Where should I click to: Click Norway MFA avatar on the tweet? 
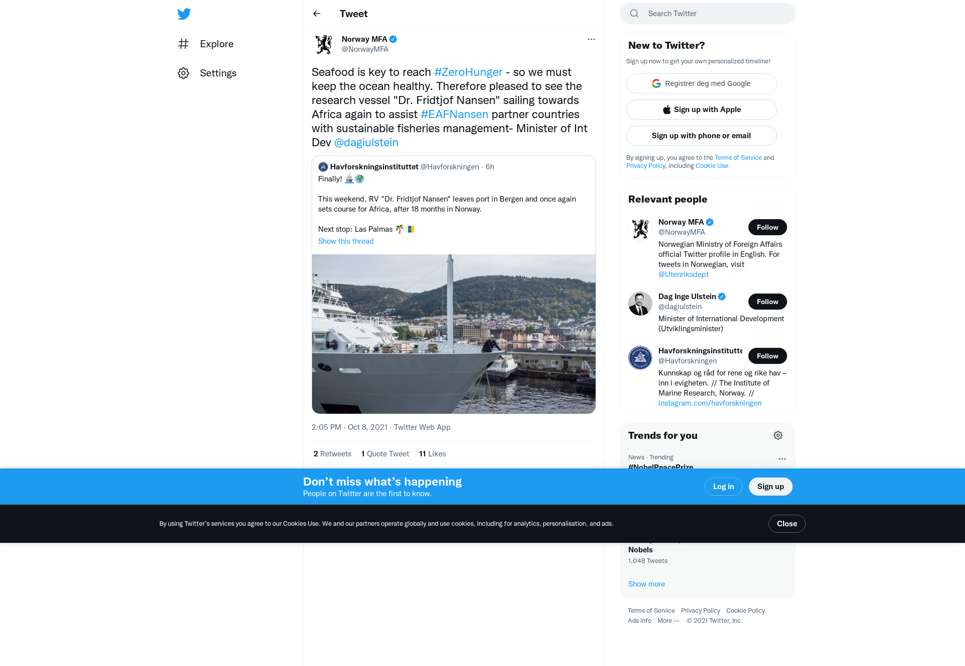pyautogui.click(x=324, y=44)
